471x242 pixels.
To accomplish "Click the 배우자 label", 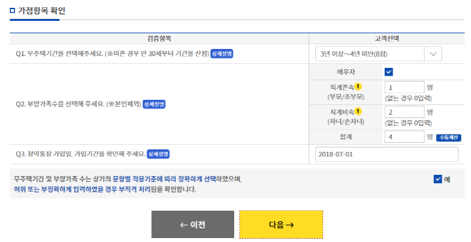I will 346,72.
